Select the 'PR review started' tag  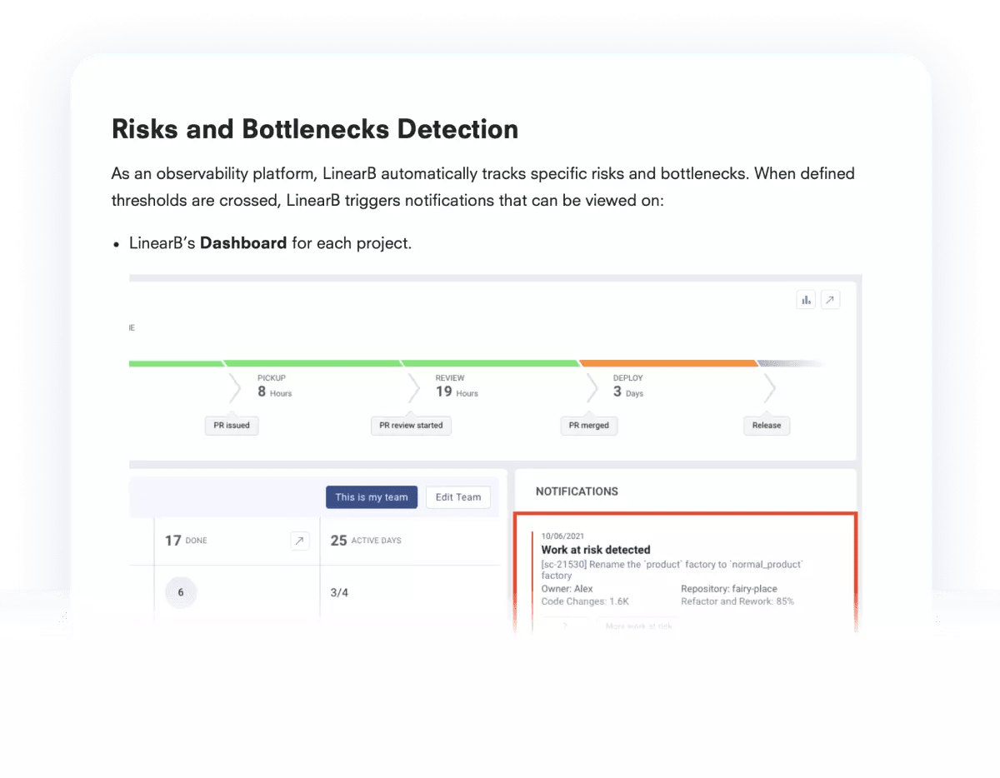411,425
